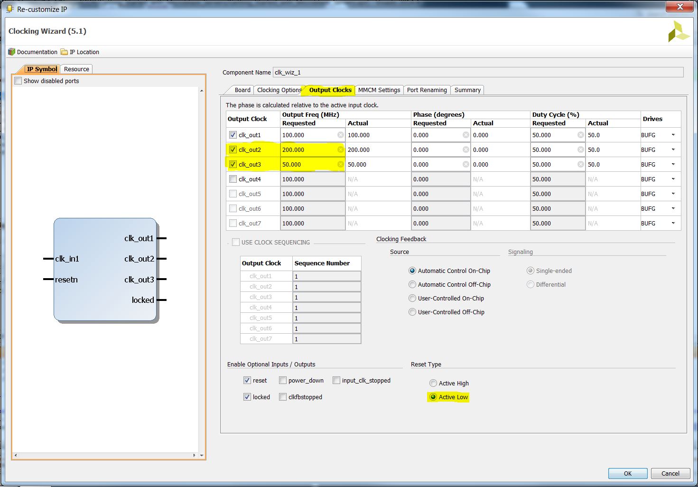Open Drives dropdown for clk_out3
Image resolution: width=698 pixels, height=487 pixels.
pyautogui.click(x=673, y=164)
